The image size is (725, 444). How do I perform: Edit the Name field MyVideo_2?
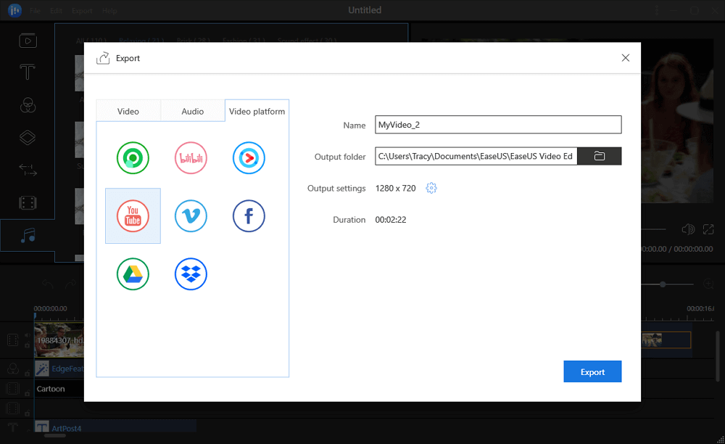click(497, 125)
